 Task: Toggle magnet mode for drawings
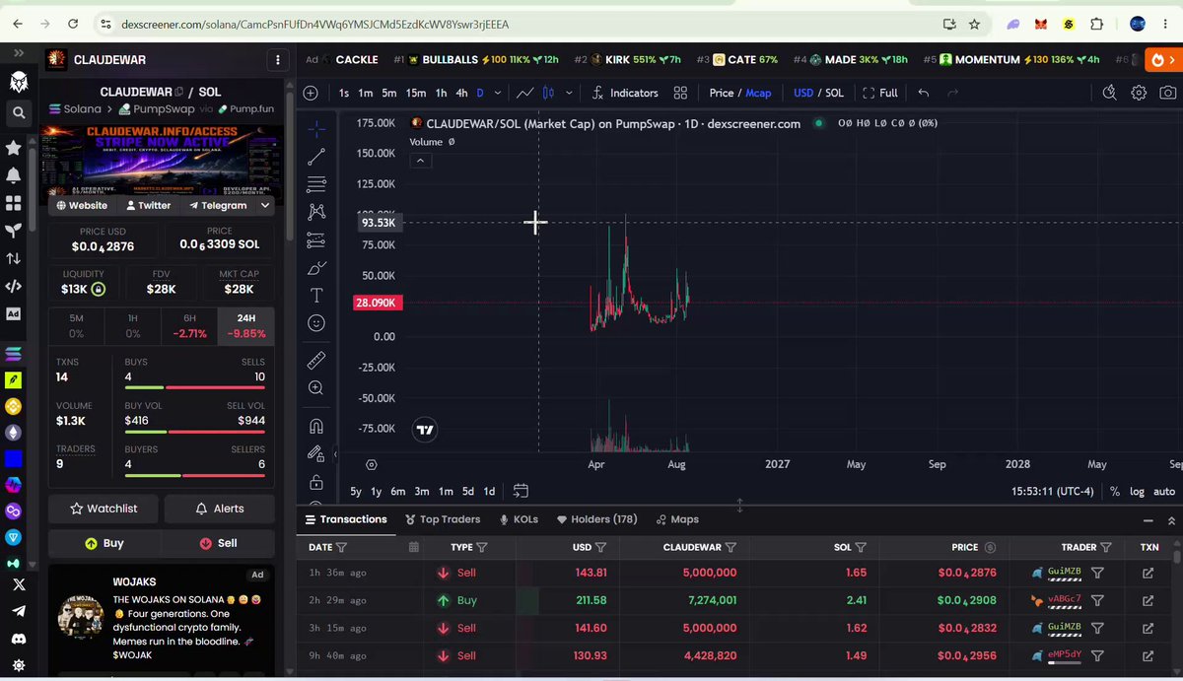click(x=316, y=427)
